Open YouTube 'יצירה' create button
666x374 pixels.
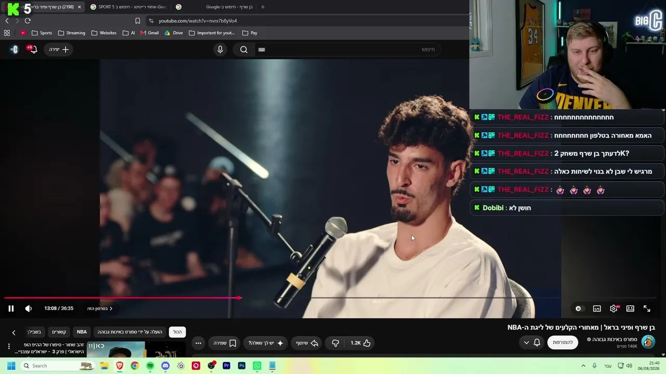(59, 49)
